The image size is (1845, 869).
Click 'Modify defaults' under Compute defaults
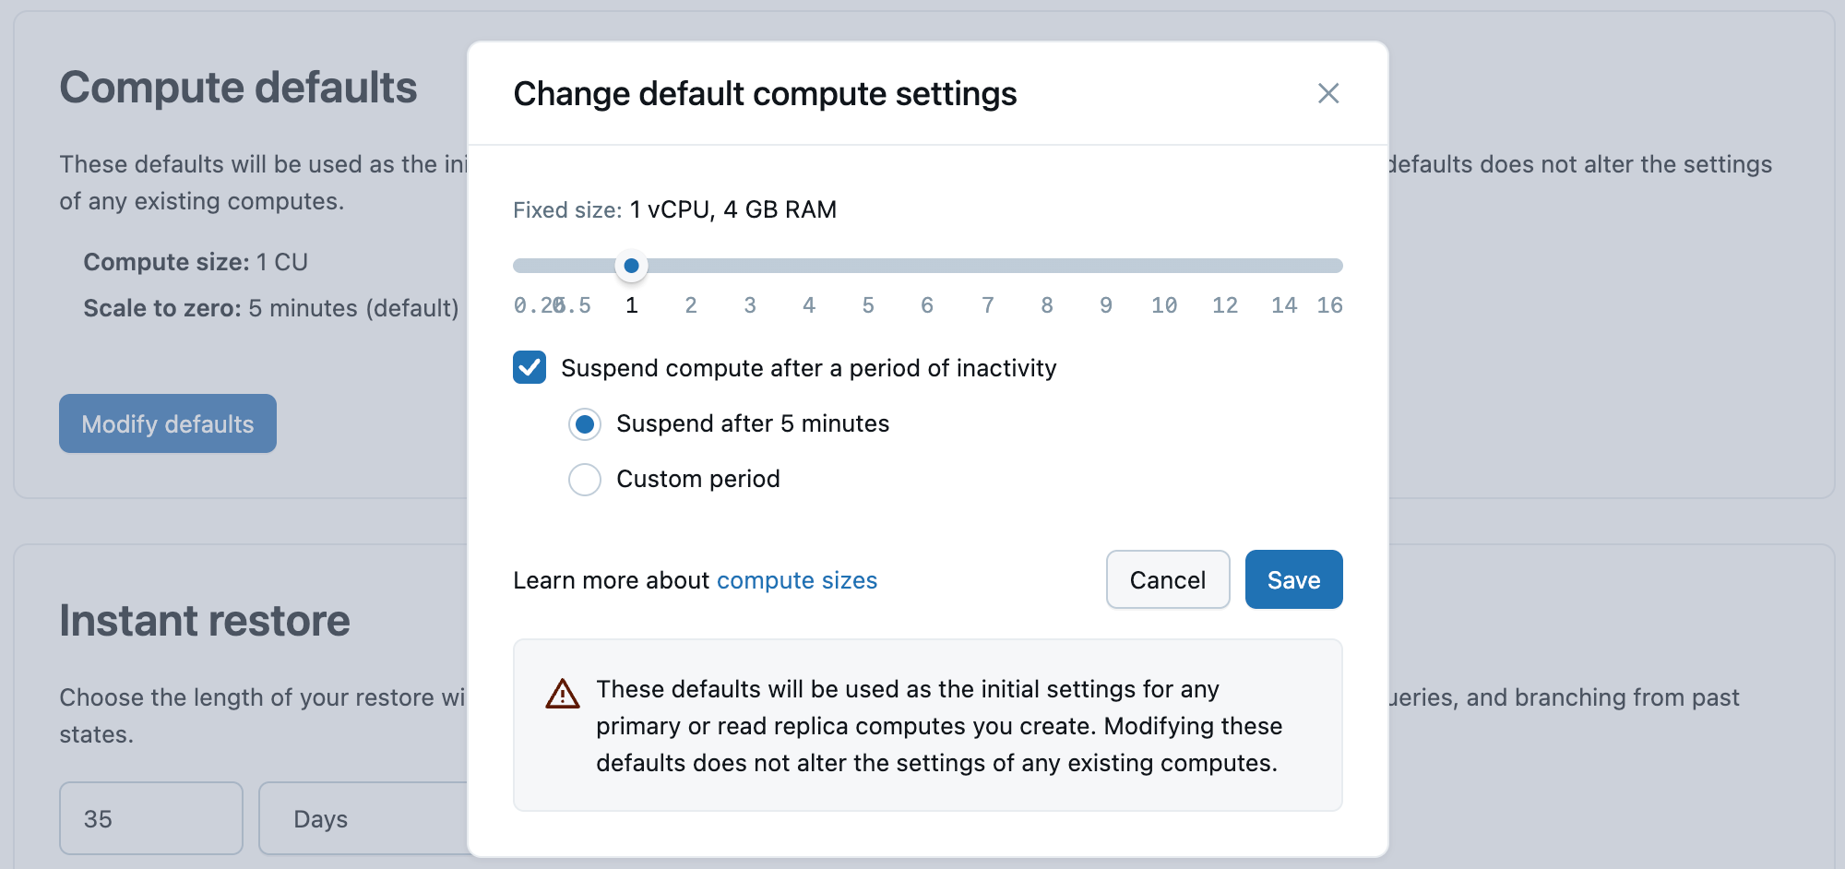coord(167,423)
